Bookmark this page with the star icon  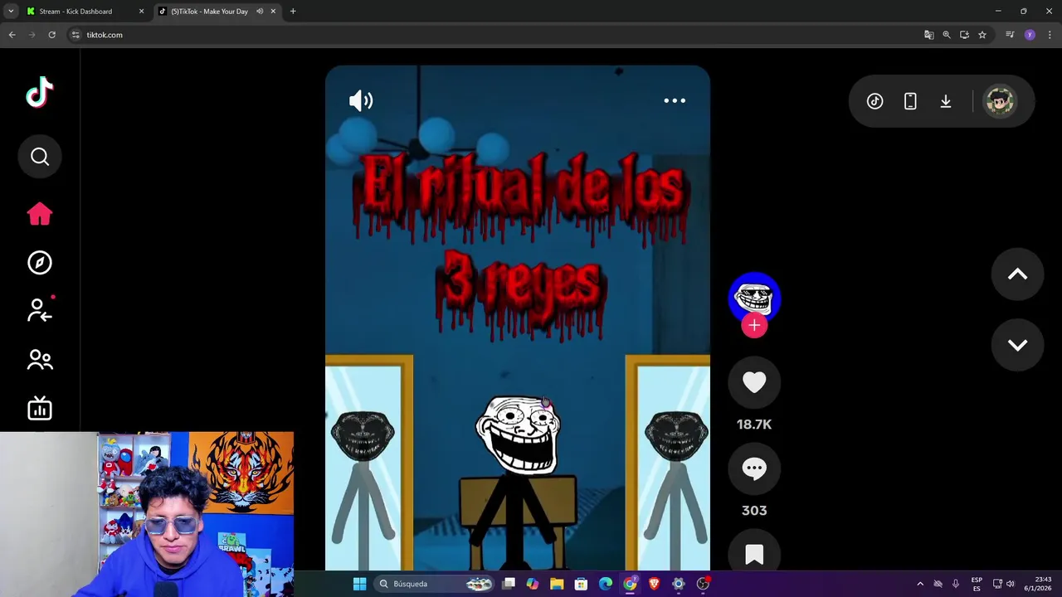tap(982, 35)
